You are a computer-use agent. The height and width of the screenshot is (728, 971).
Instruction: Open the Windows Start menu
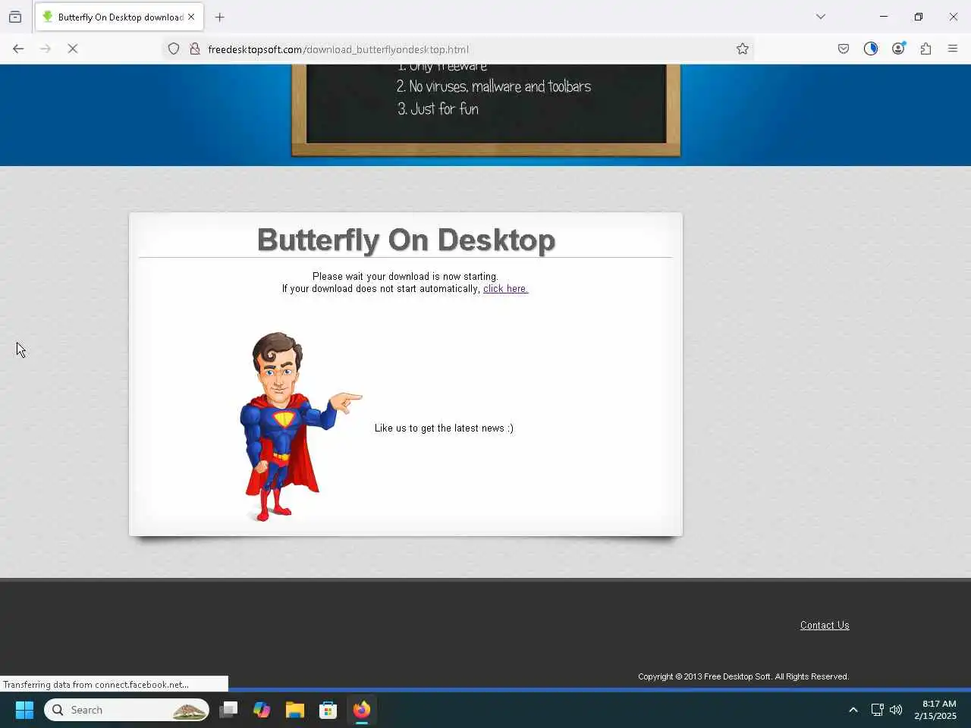[24, 710]
